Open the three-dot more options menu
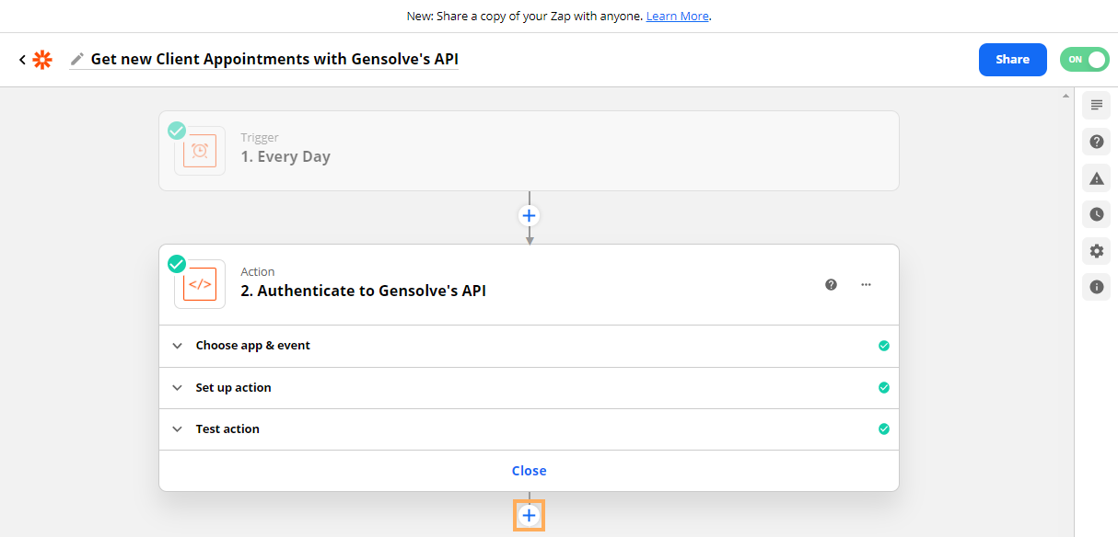Viewport: 1118px width, 537px height. click(x=866, y=285)
